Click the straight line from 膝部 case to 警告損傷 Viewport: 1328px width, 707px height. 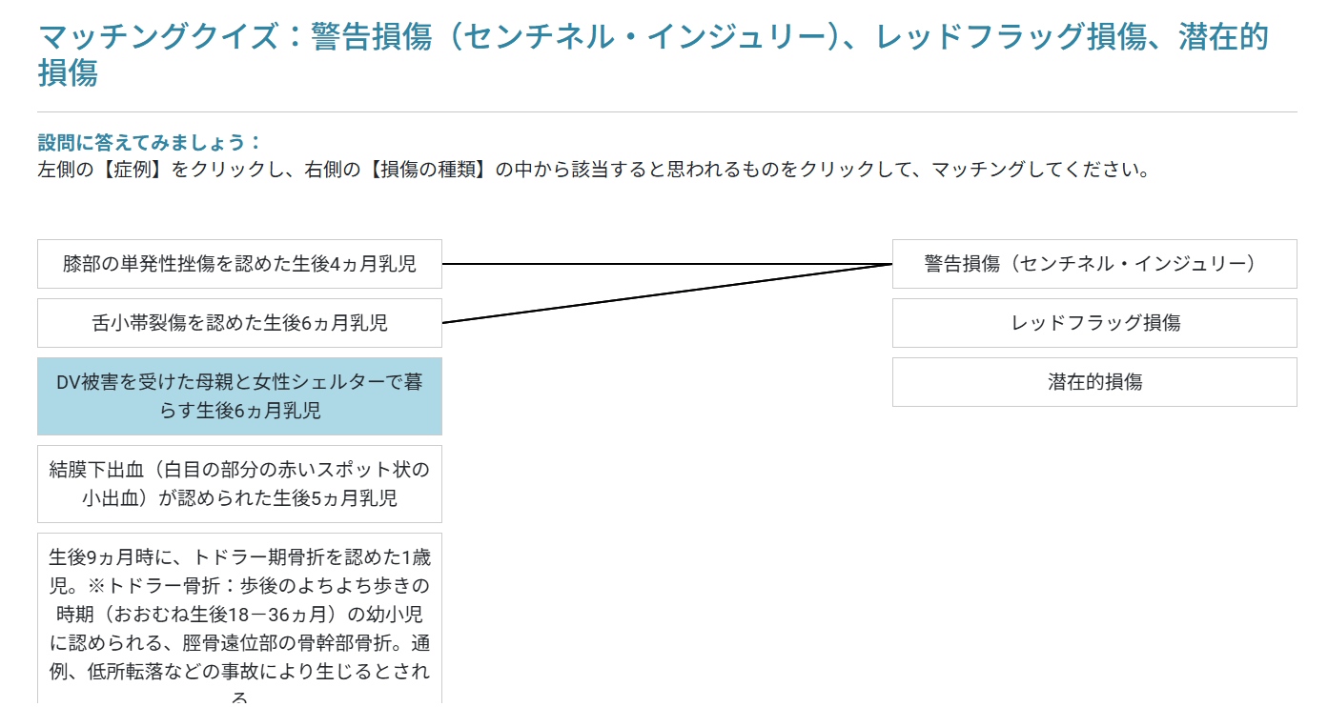point(667,264)
